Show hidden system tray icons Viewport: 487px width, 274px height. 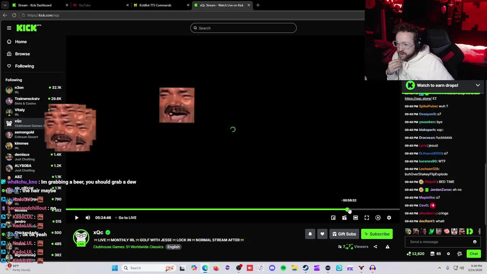click(439, 268)
